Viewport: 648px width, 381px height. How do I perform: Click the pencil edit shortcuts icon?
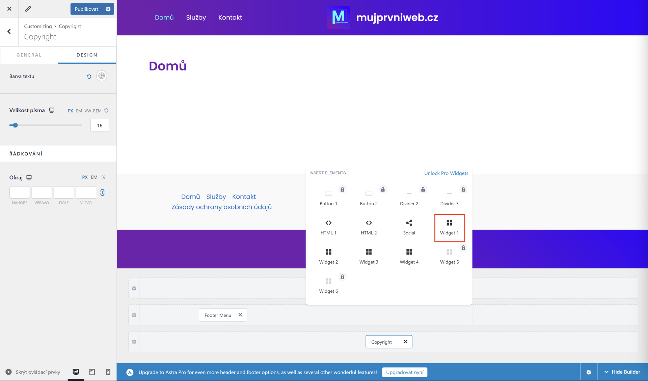[x=28, y=9]
